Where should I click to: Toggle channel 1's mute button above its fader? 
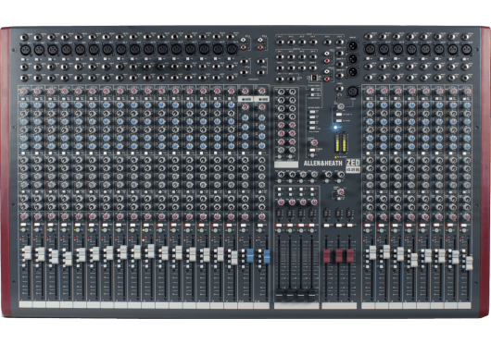pos(23,225)
